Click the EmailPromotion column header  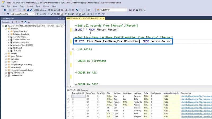[x=156, y=93]
